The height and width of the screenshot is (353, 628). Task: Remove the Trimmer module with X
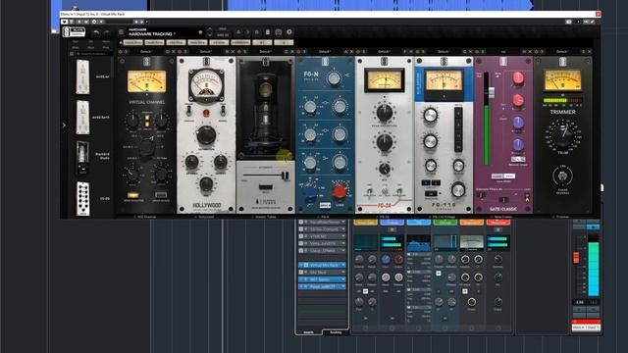[589, 52]
